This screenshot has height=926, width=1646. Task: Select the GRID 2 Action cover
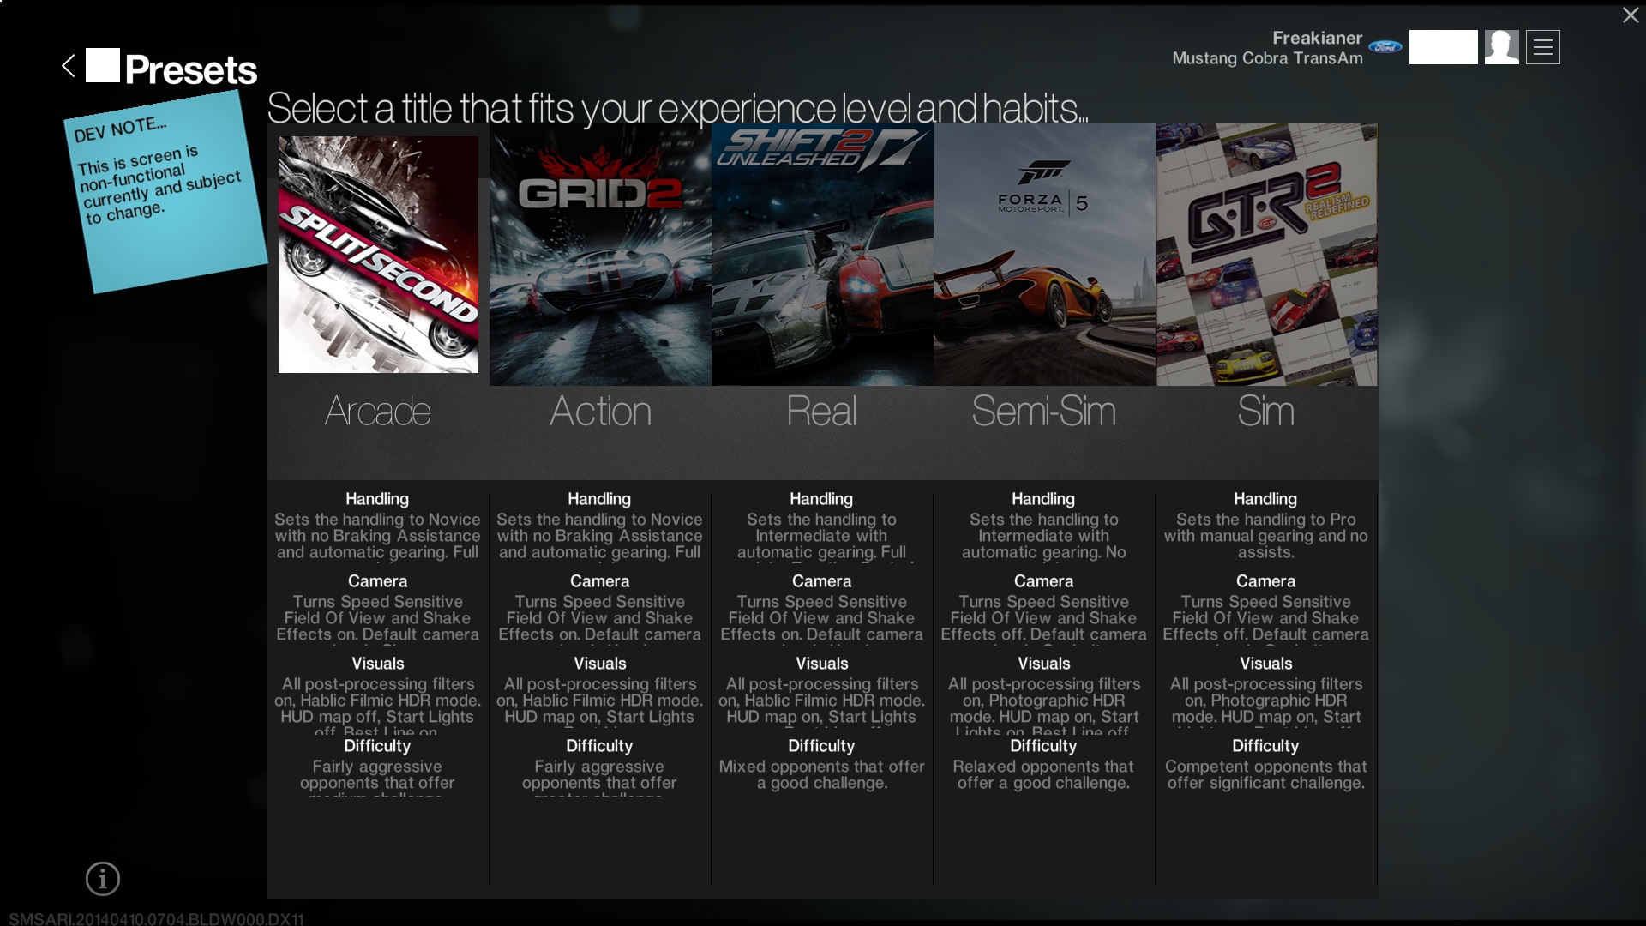point(600,255)
